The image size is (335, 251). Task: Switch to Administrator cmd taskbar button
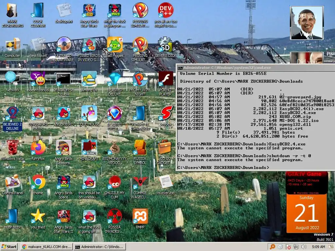pyautogui.click(x=100, y=247)
